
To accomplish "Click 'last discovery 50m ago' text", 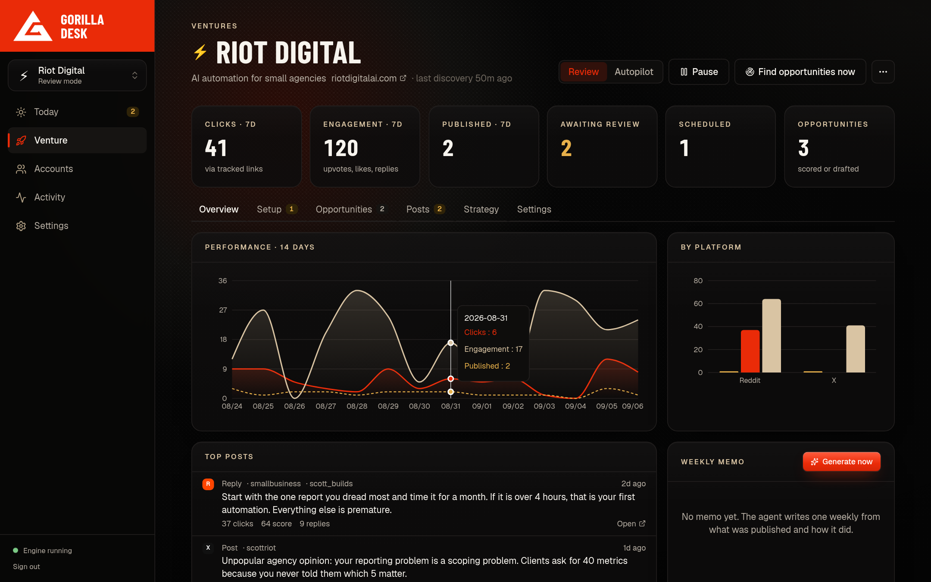I will [x=464, y=78].
